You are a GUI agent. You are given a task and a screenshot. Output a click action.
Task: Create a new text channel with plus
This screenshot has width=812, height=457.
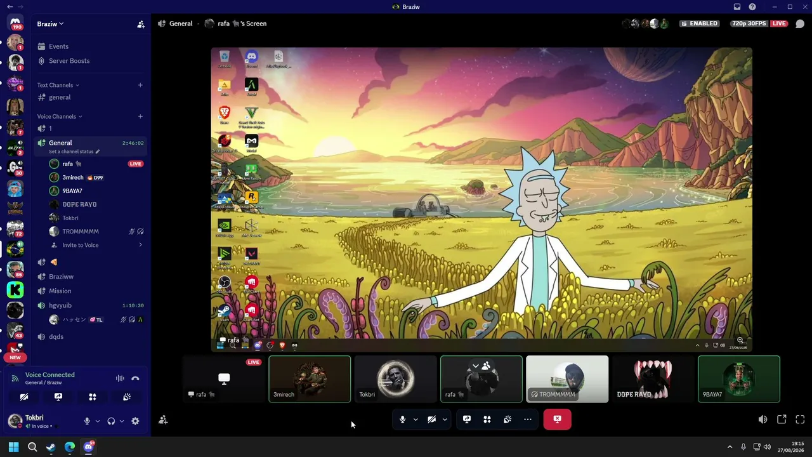(x=140, y=85)
